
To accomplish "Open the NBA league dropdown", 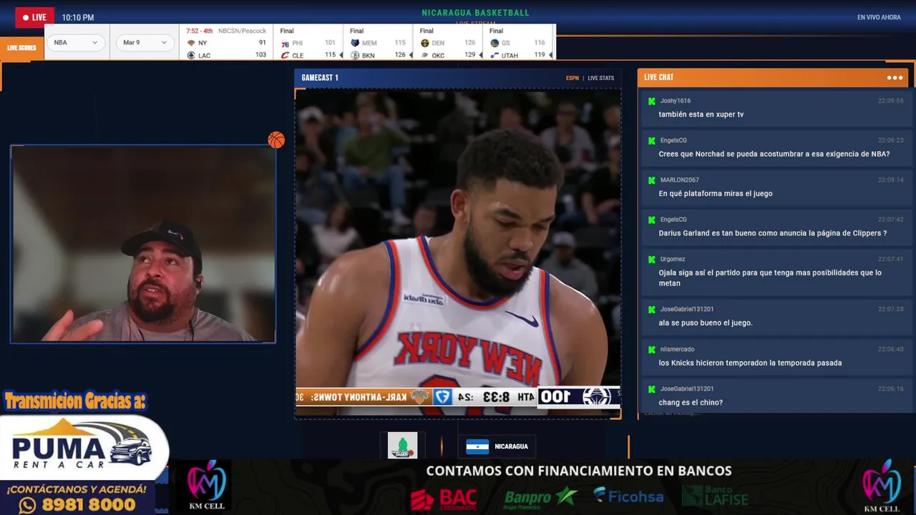I will point(75,42).
